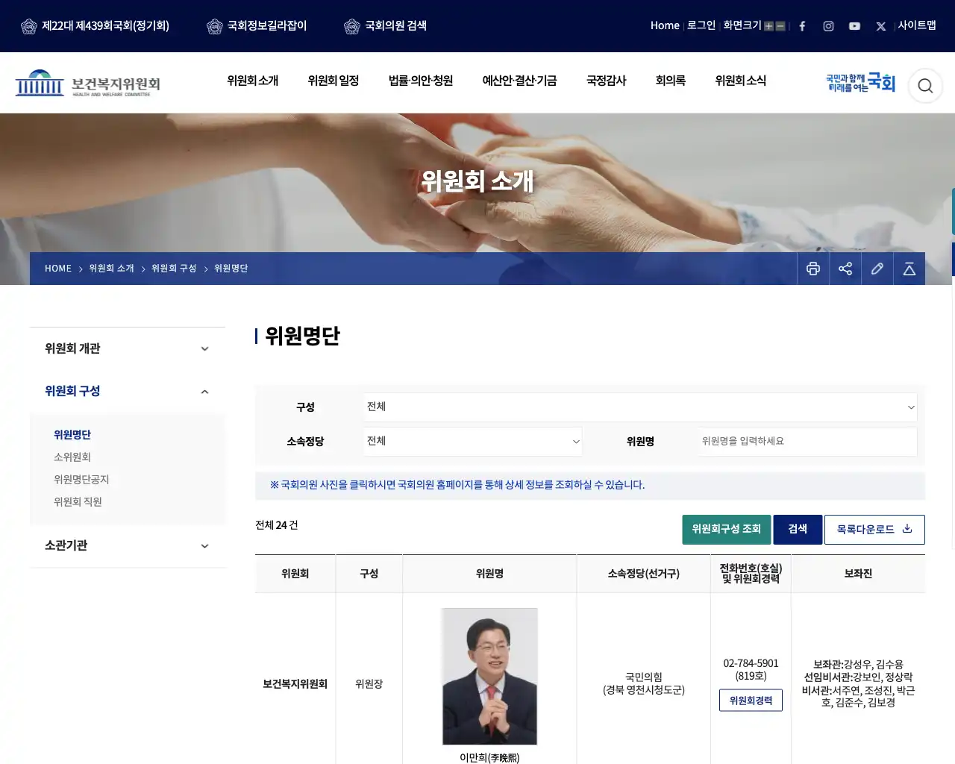
Task: Increase screen size with plus icon
Action: (x=768, y=26)
